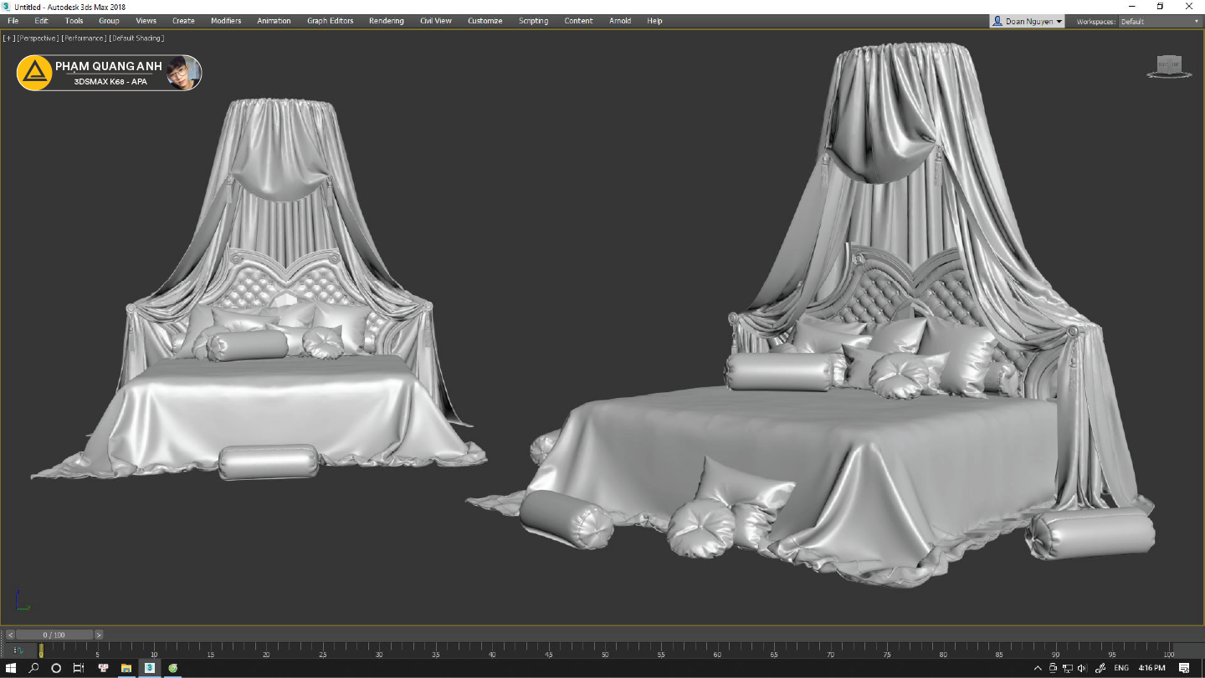The height and width of the screenshot is (678, 1205).
Task: Open the Rendering menu
Action: (x=386, y=21)
